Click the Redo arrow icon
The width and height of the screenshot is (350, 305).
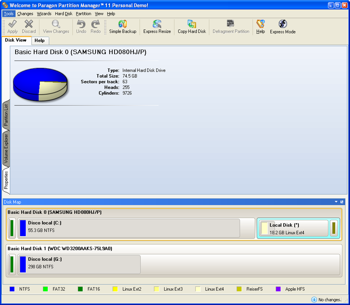click(x=95, y=24)
